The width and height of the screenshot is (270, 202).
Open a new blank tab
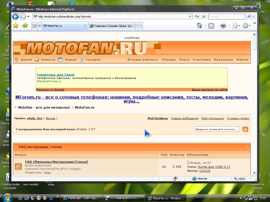pos(139,26)
